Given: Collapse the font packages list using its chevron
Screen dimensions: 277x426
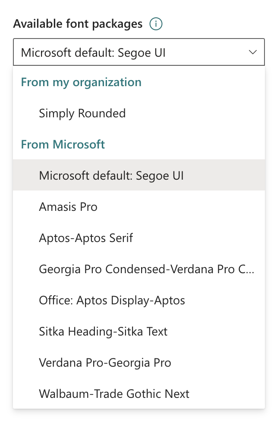Looking at the screenshot, I should point(252,52).
